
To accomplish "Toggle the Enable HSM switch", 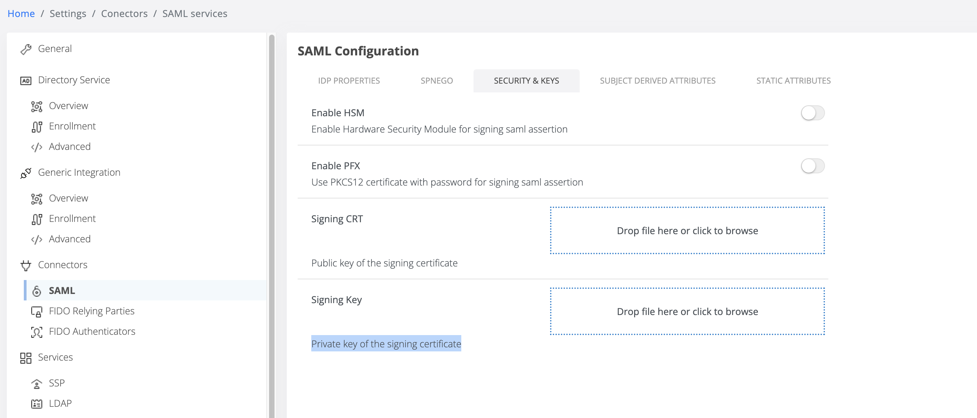I will coord(812,113).
